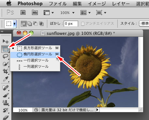
Task: Open the ファイル menu
Action: tap(58, 4)
